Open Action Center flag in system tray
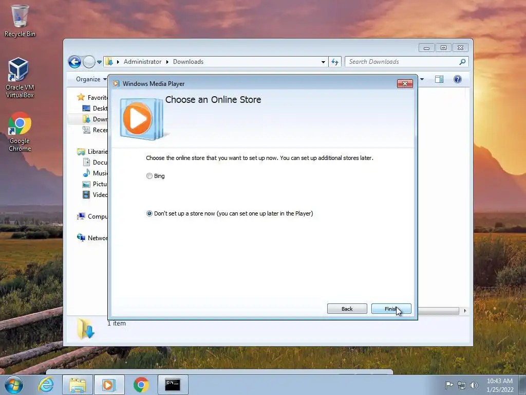Image resolution: width=526 pixels, height=395 pixels. click(x=449, y=385)
